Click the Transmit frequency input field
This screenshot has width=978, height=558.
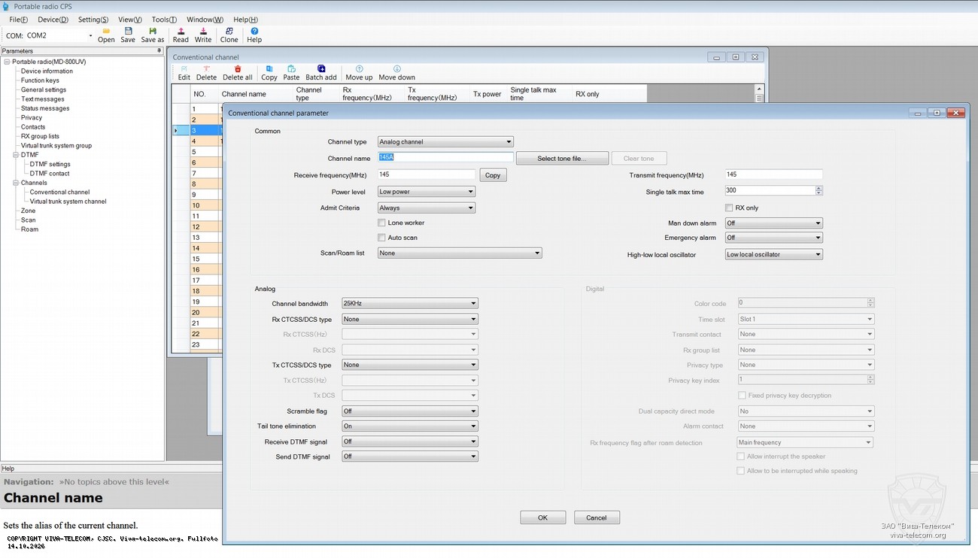pos(773,174)
